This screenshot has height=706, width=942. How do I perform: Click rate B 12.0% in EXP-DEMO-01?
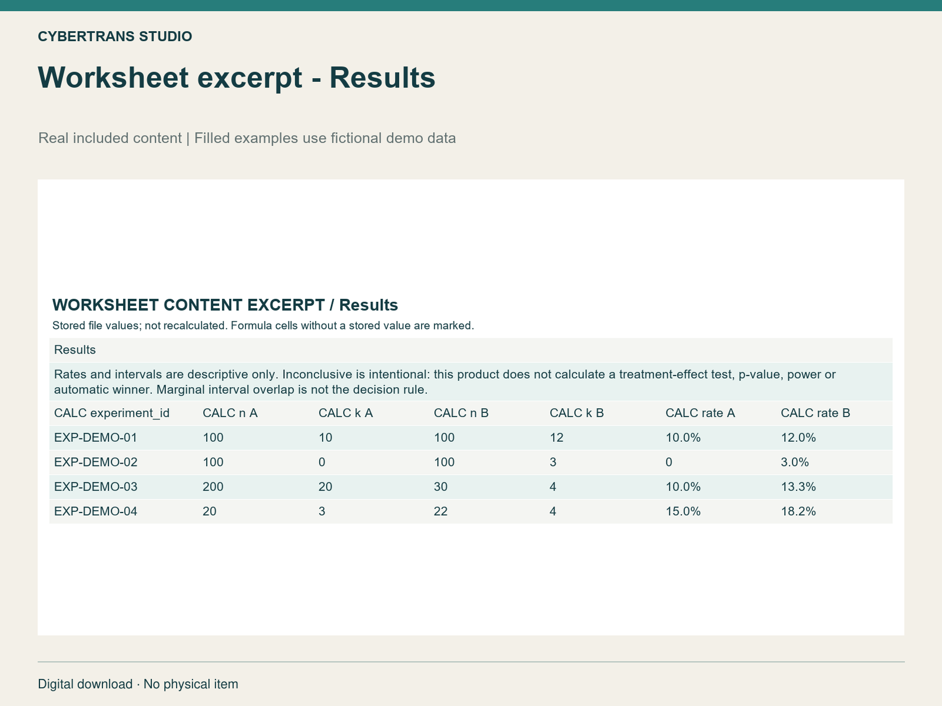798,438
